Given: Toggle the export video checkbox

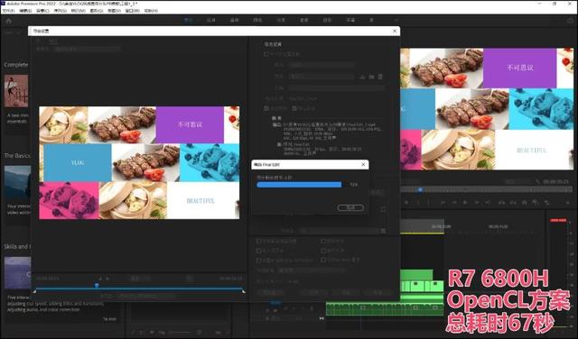Looking at the screenshot, I should 266,108.
